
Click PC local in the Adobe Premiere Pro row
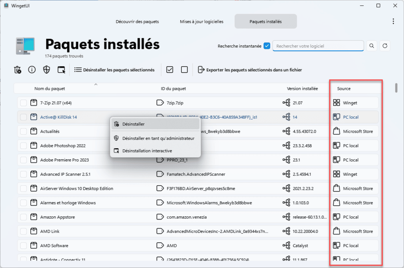click(x=351, y=160)
